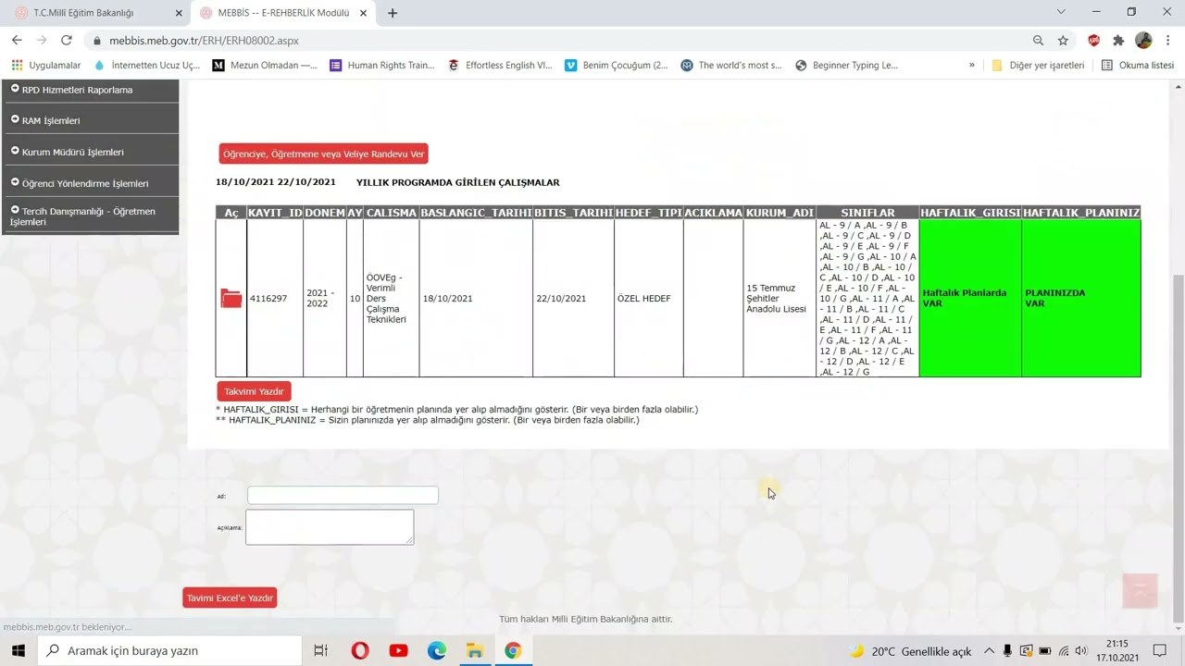
Task: Expand Tercih Danışmanlığı - Öğretmen İşlemleri menu
Action: pyautogui.click(x=90, y=216)
